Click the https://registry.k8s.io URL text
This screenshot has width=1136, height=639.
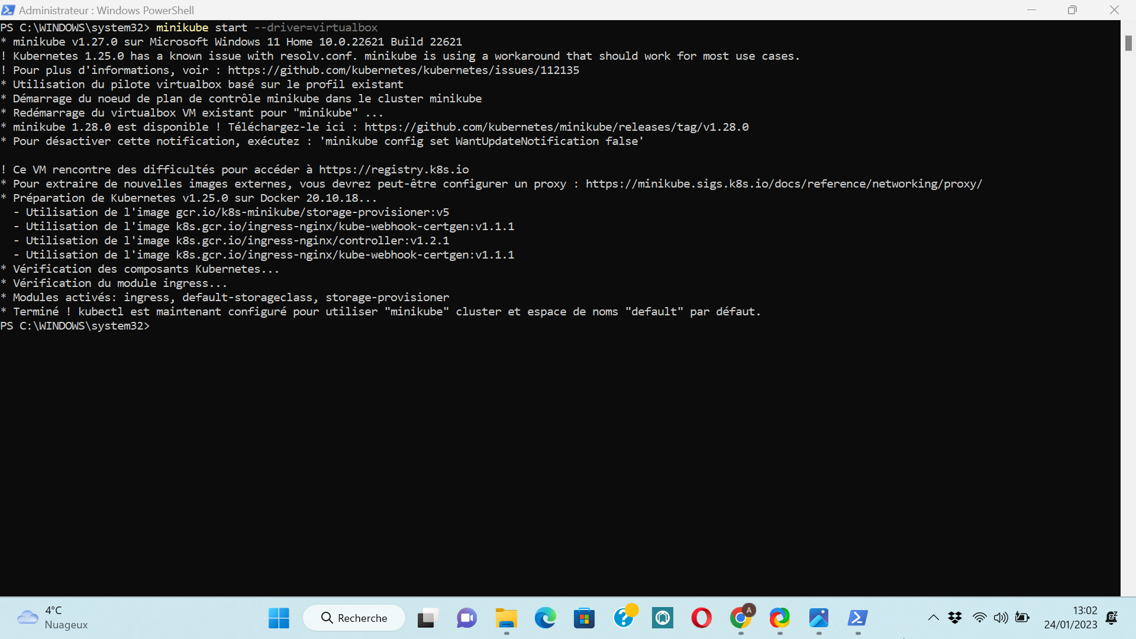pos(394,170)
